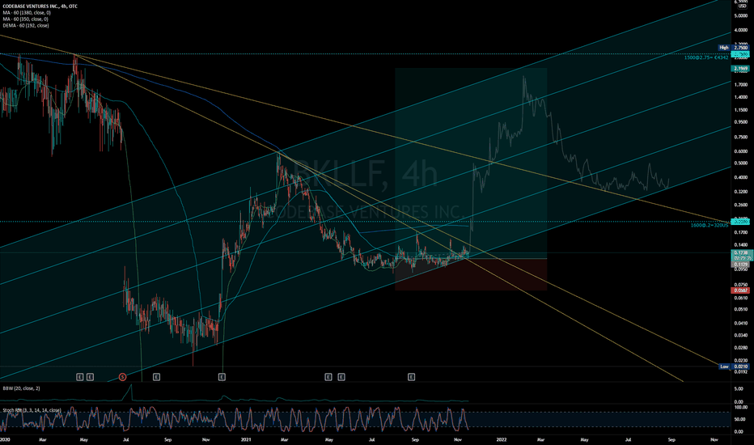Click the 100.00 Stoch RSI scale value

click(739, 408)
